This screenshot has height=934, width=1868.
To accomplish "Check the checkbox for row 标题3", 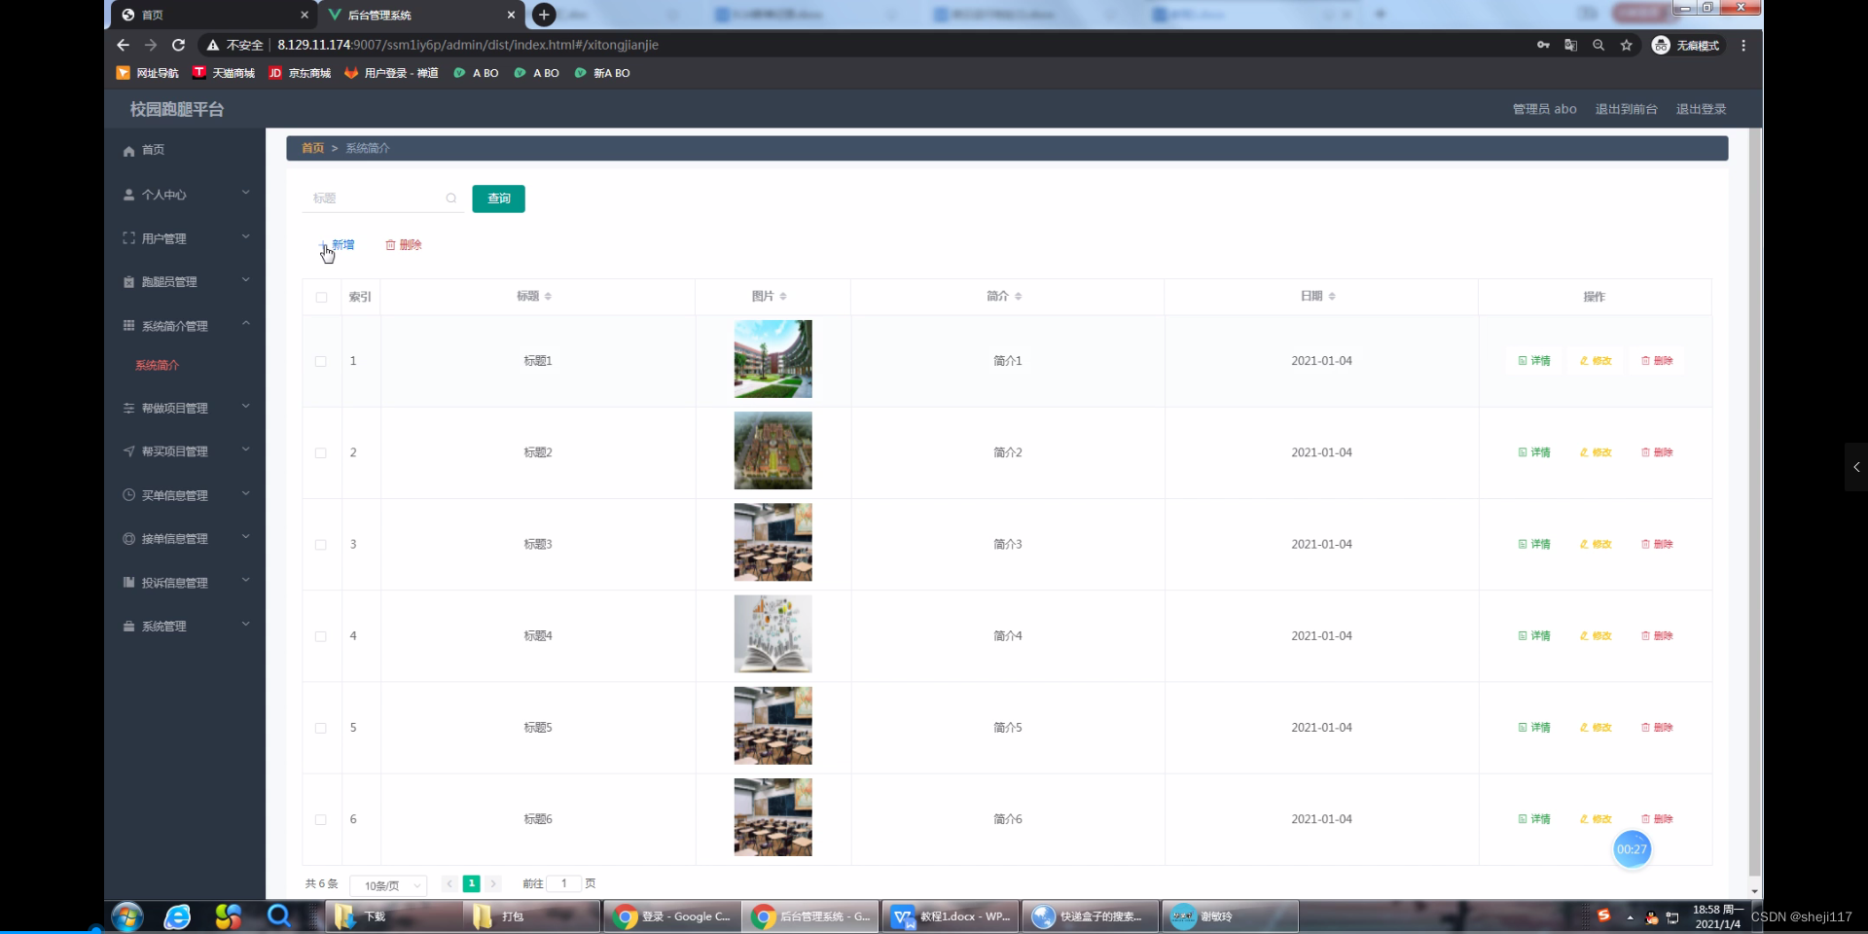I will (321, 545).
